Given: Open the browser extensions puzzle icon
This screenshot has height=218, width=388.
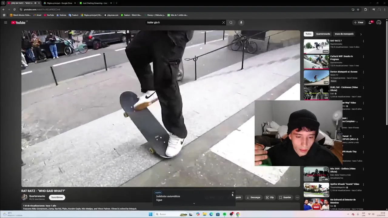Looking at the screenshot, I should pos(366,9).
